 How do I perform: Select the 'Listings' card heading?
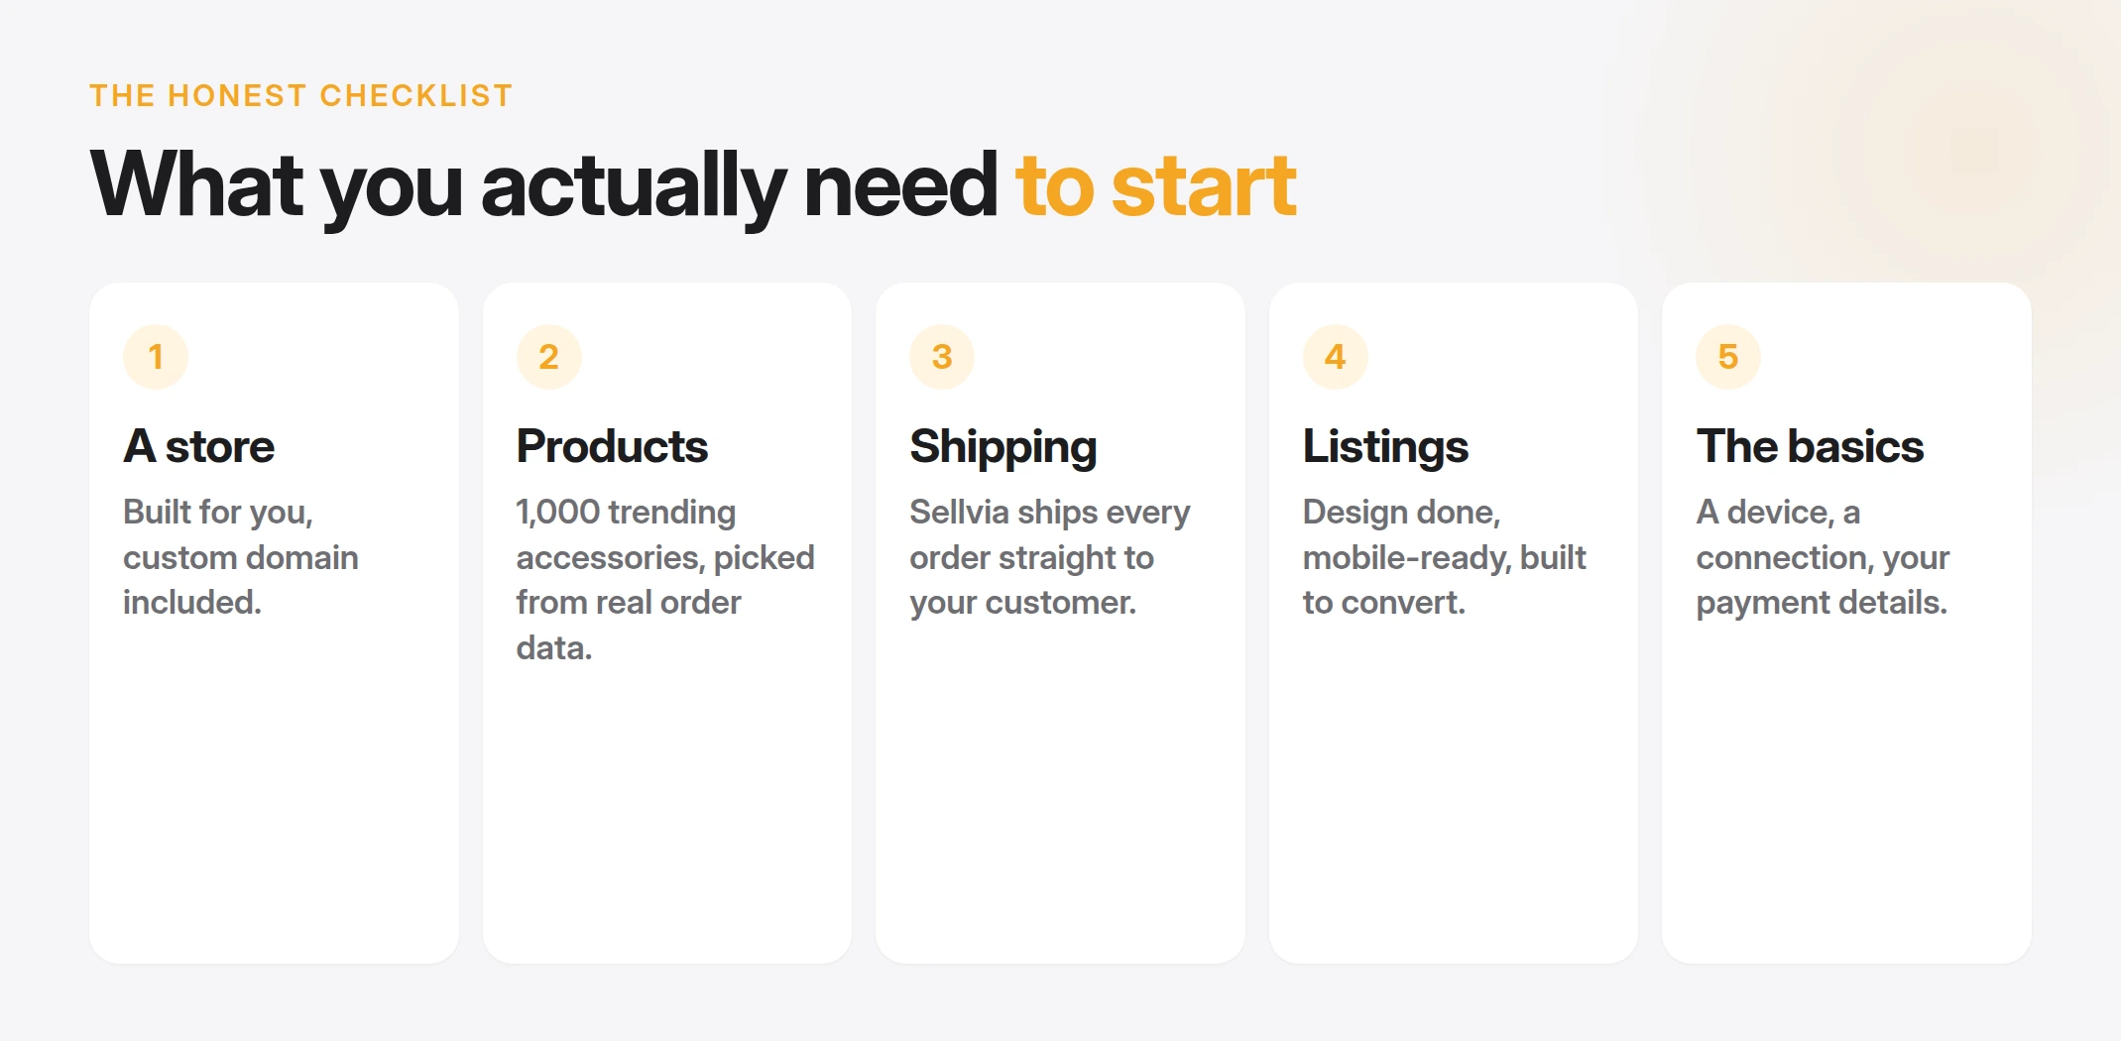(1385, 448)
